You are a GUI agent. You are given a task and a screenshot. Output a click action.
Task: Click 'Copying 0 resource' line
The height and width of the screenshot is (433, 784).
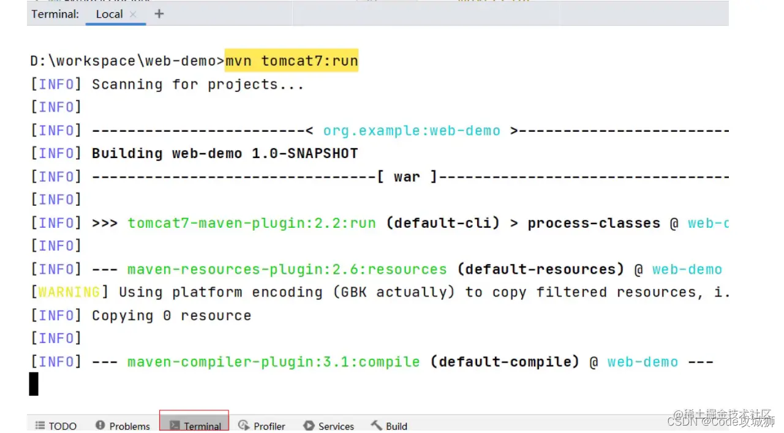click(x=171, y=315)
